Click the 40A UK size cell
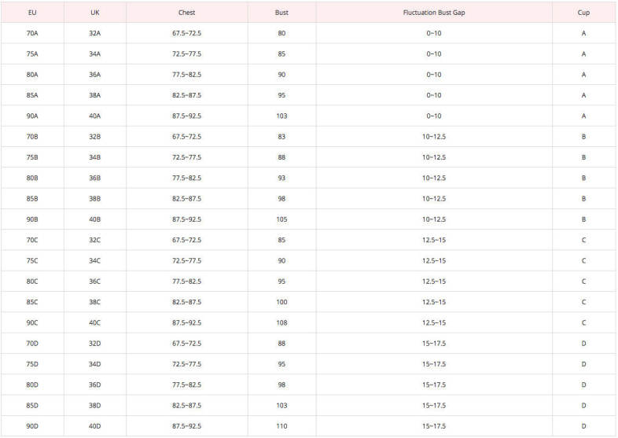 click(x=95, y=116)
